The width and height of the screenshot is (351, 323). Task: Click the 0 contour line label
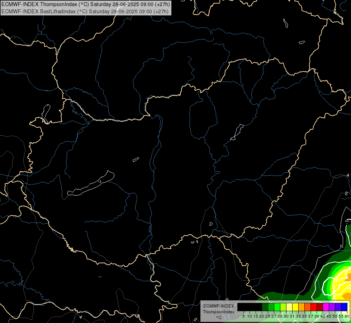coord(342,246)
